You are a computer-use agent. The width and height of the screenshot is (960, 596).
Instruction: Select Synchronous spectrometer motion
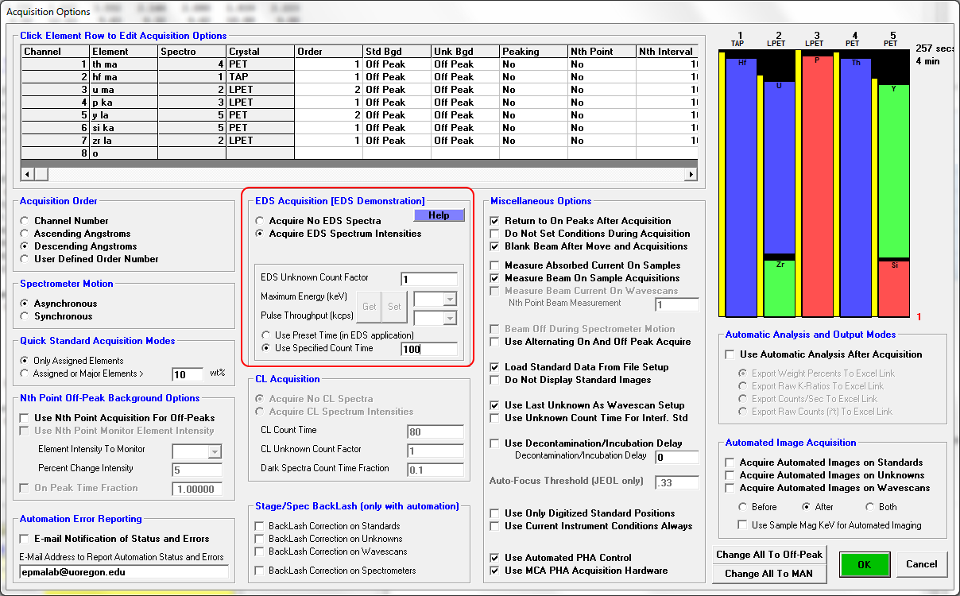point(25,316)
